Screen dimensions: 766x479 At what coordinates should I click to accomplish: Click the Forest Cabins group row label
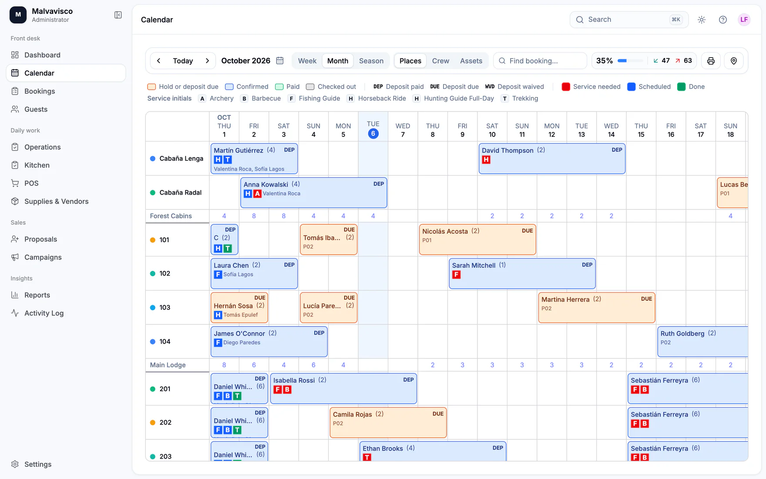(171, 216)
